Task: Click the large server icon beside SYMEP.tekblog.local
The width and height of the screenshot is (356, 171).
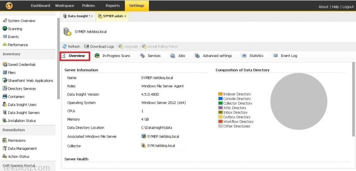Action: pos(67,32)
